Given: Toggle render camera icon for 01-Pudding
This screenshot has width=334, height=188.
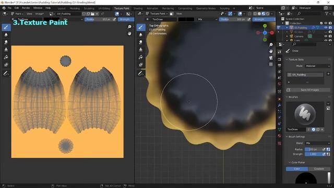Looking at the screenshot, I should (330, 28).
